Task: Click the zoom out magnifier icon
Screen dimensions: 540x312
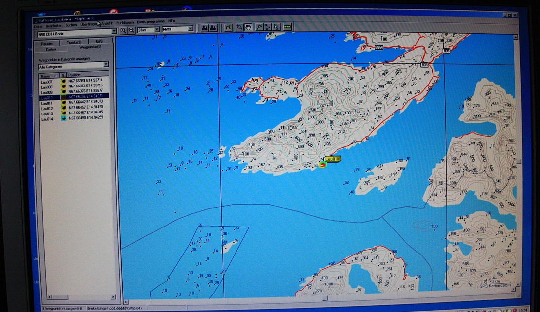Action: click(132, 30)
